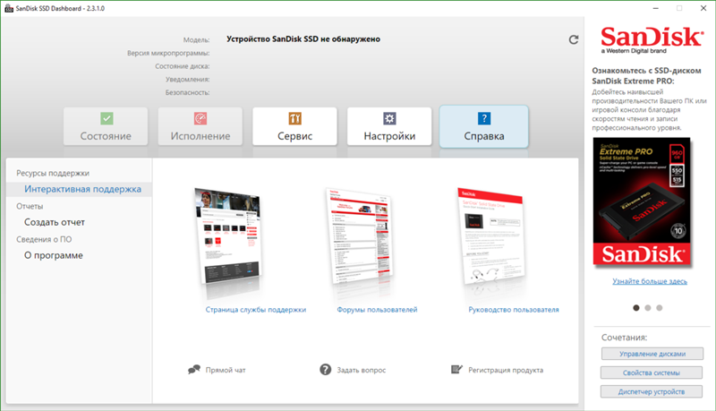Viewport: 716px width, 411px height.
Task: Open Диспетчер устройств shortcut button
Action: pos(652,391)
